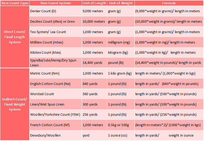This screenshot has height=141, width=204.
Task: Select the Denier Count (D) cell
Action: coord(43,11)
